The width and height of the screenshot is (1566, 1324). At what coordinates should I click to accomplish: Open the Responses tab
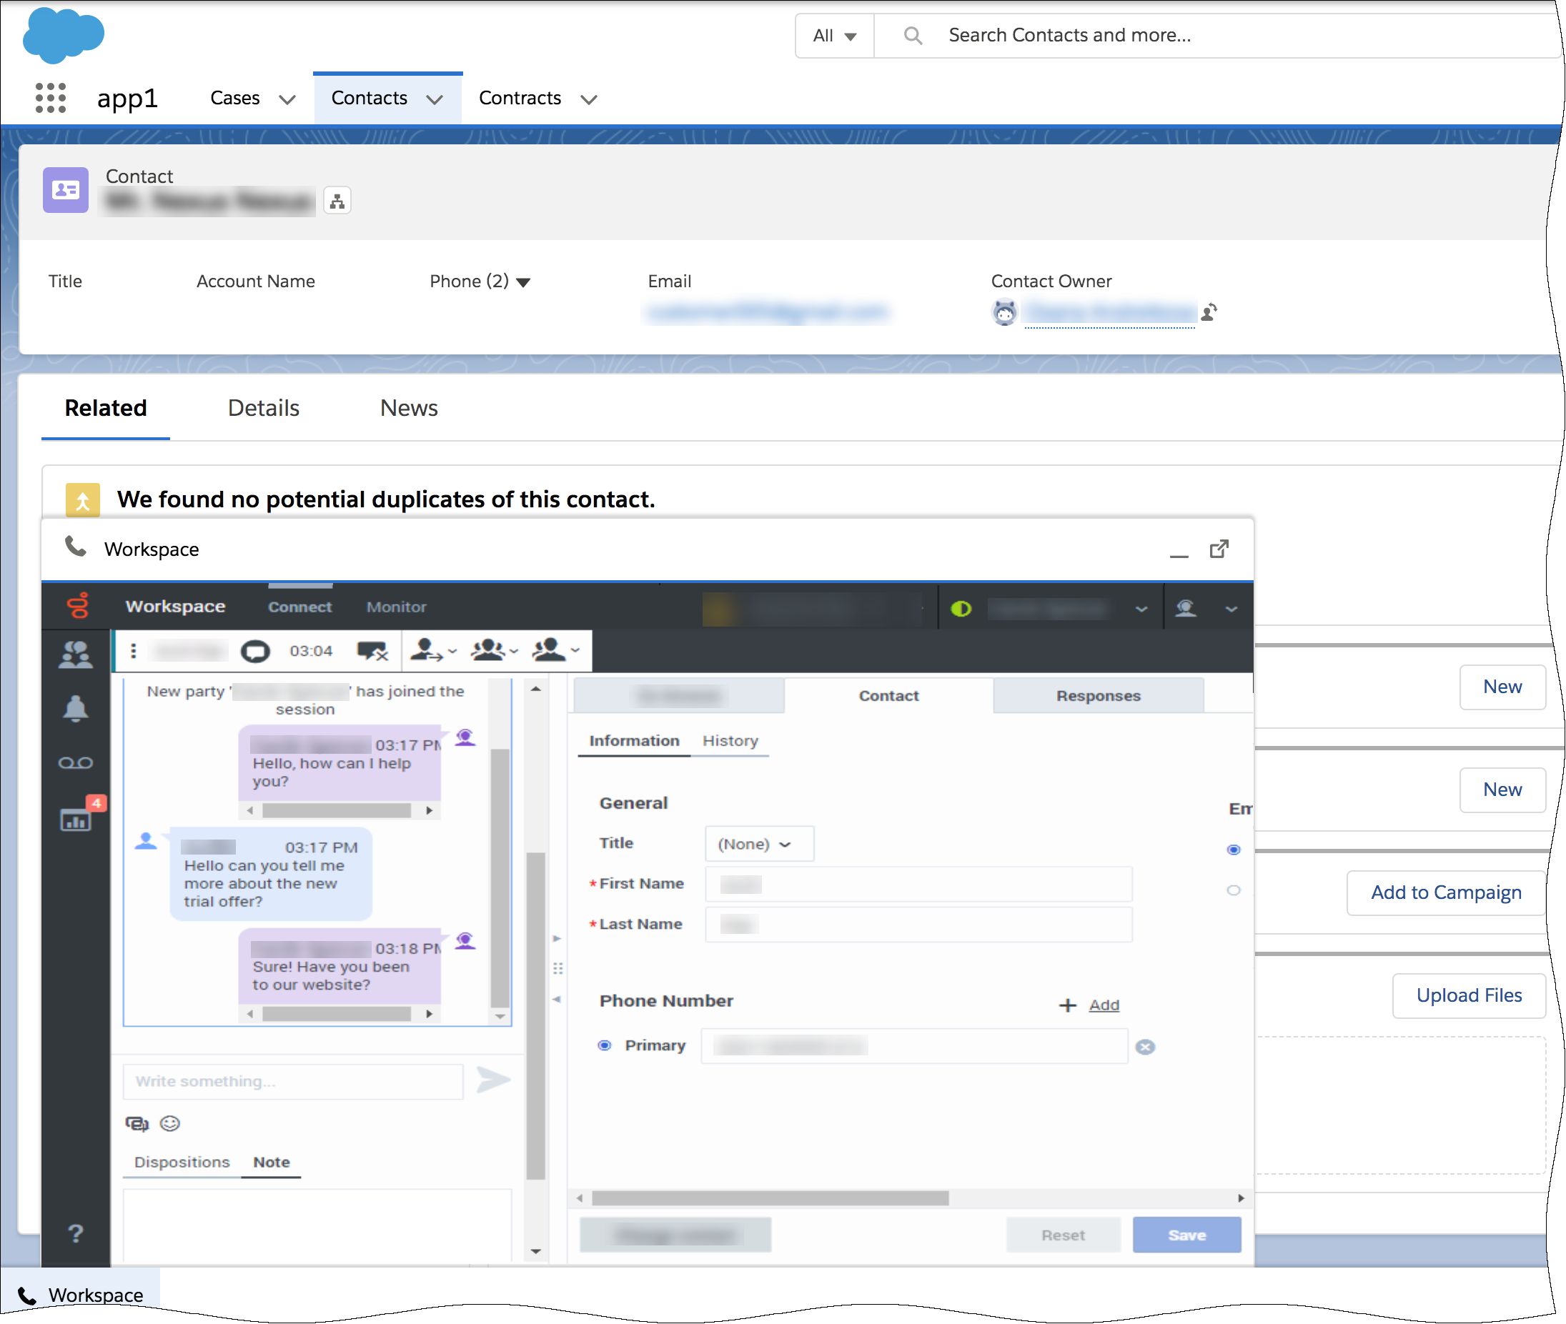pos(1098,696)
